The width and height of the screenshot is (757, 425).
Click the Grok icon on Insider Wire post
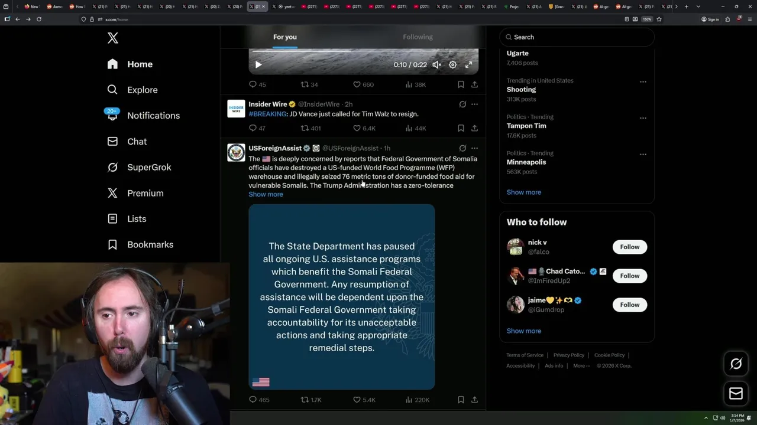[x=462, y=104]
